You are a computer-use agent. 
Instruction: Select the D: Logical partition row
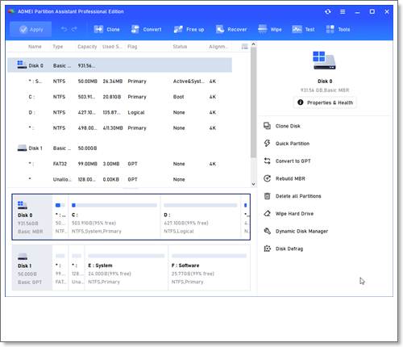[x=120, y=112]
